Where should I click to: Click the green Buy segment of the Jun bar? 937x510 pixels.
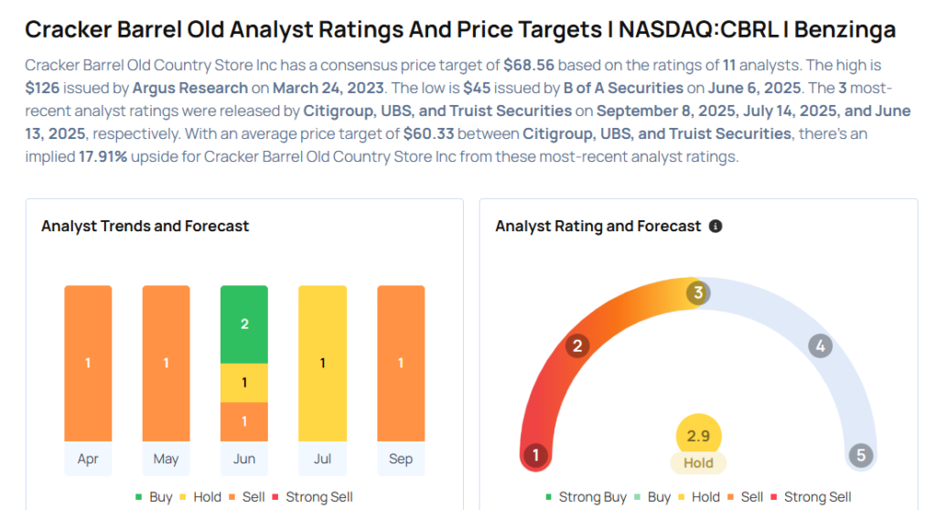tap(244, 324)
